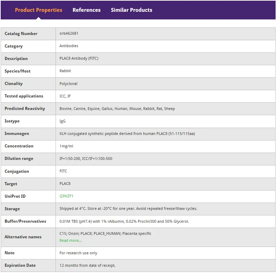This screenshot has height=273, width=277.
Task: Open the Product Properties tab
Action: click(x=39, y=10)
